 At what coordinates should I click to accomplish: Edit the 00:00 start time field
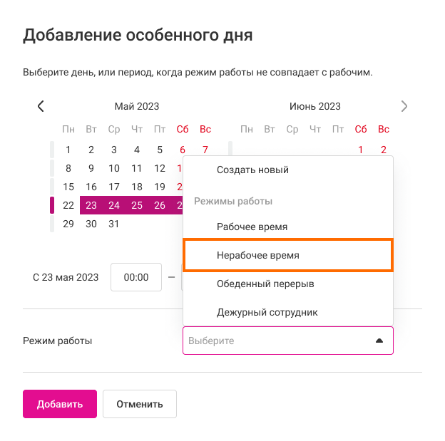pos(136,277)
